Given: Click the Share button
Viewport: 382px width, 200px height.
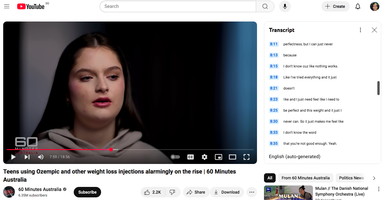Looking at the screenshot, I should click(x=196, y=192).
